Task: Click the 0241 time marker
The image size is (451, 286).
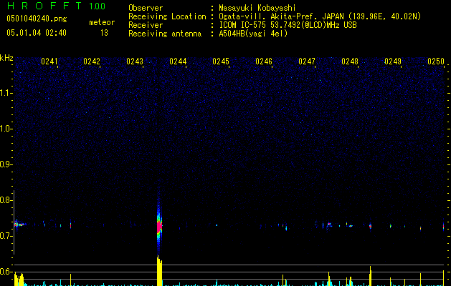Action: click(49, 61)
